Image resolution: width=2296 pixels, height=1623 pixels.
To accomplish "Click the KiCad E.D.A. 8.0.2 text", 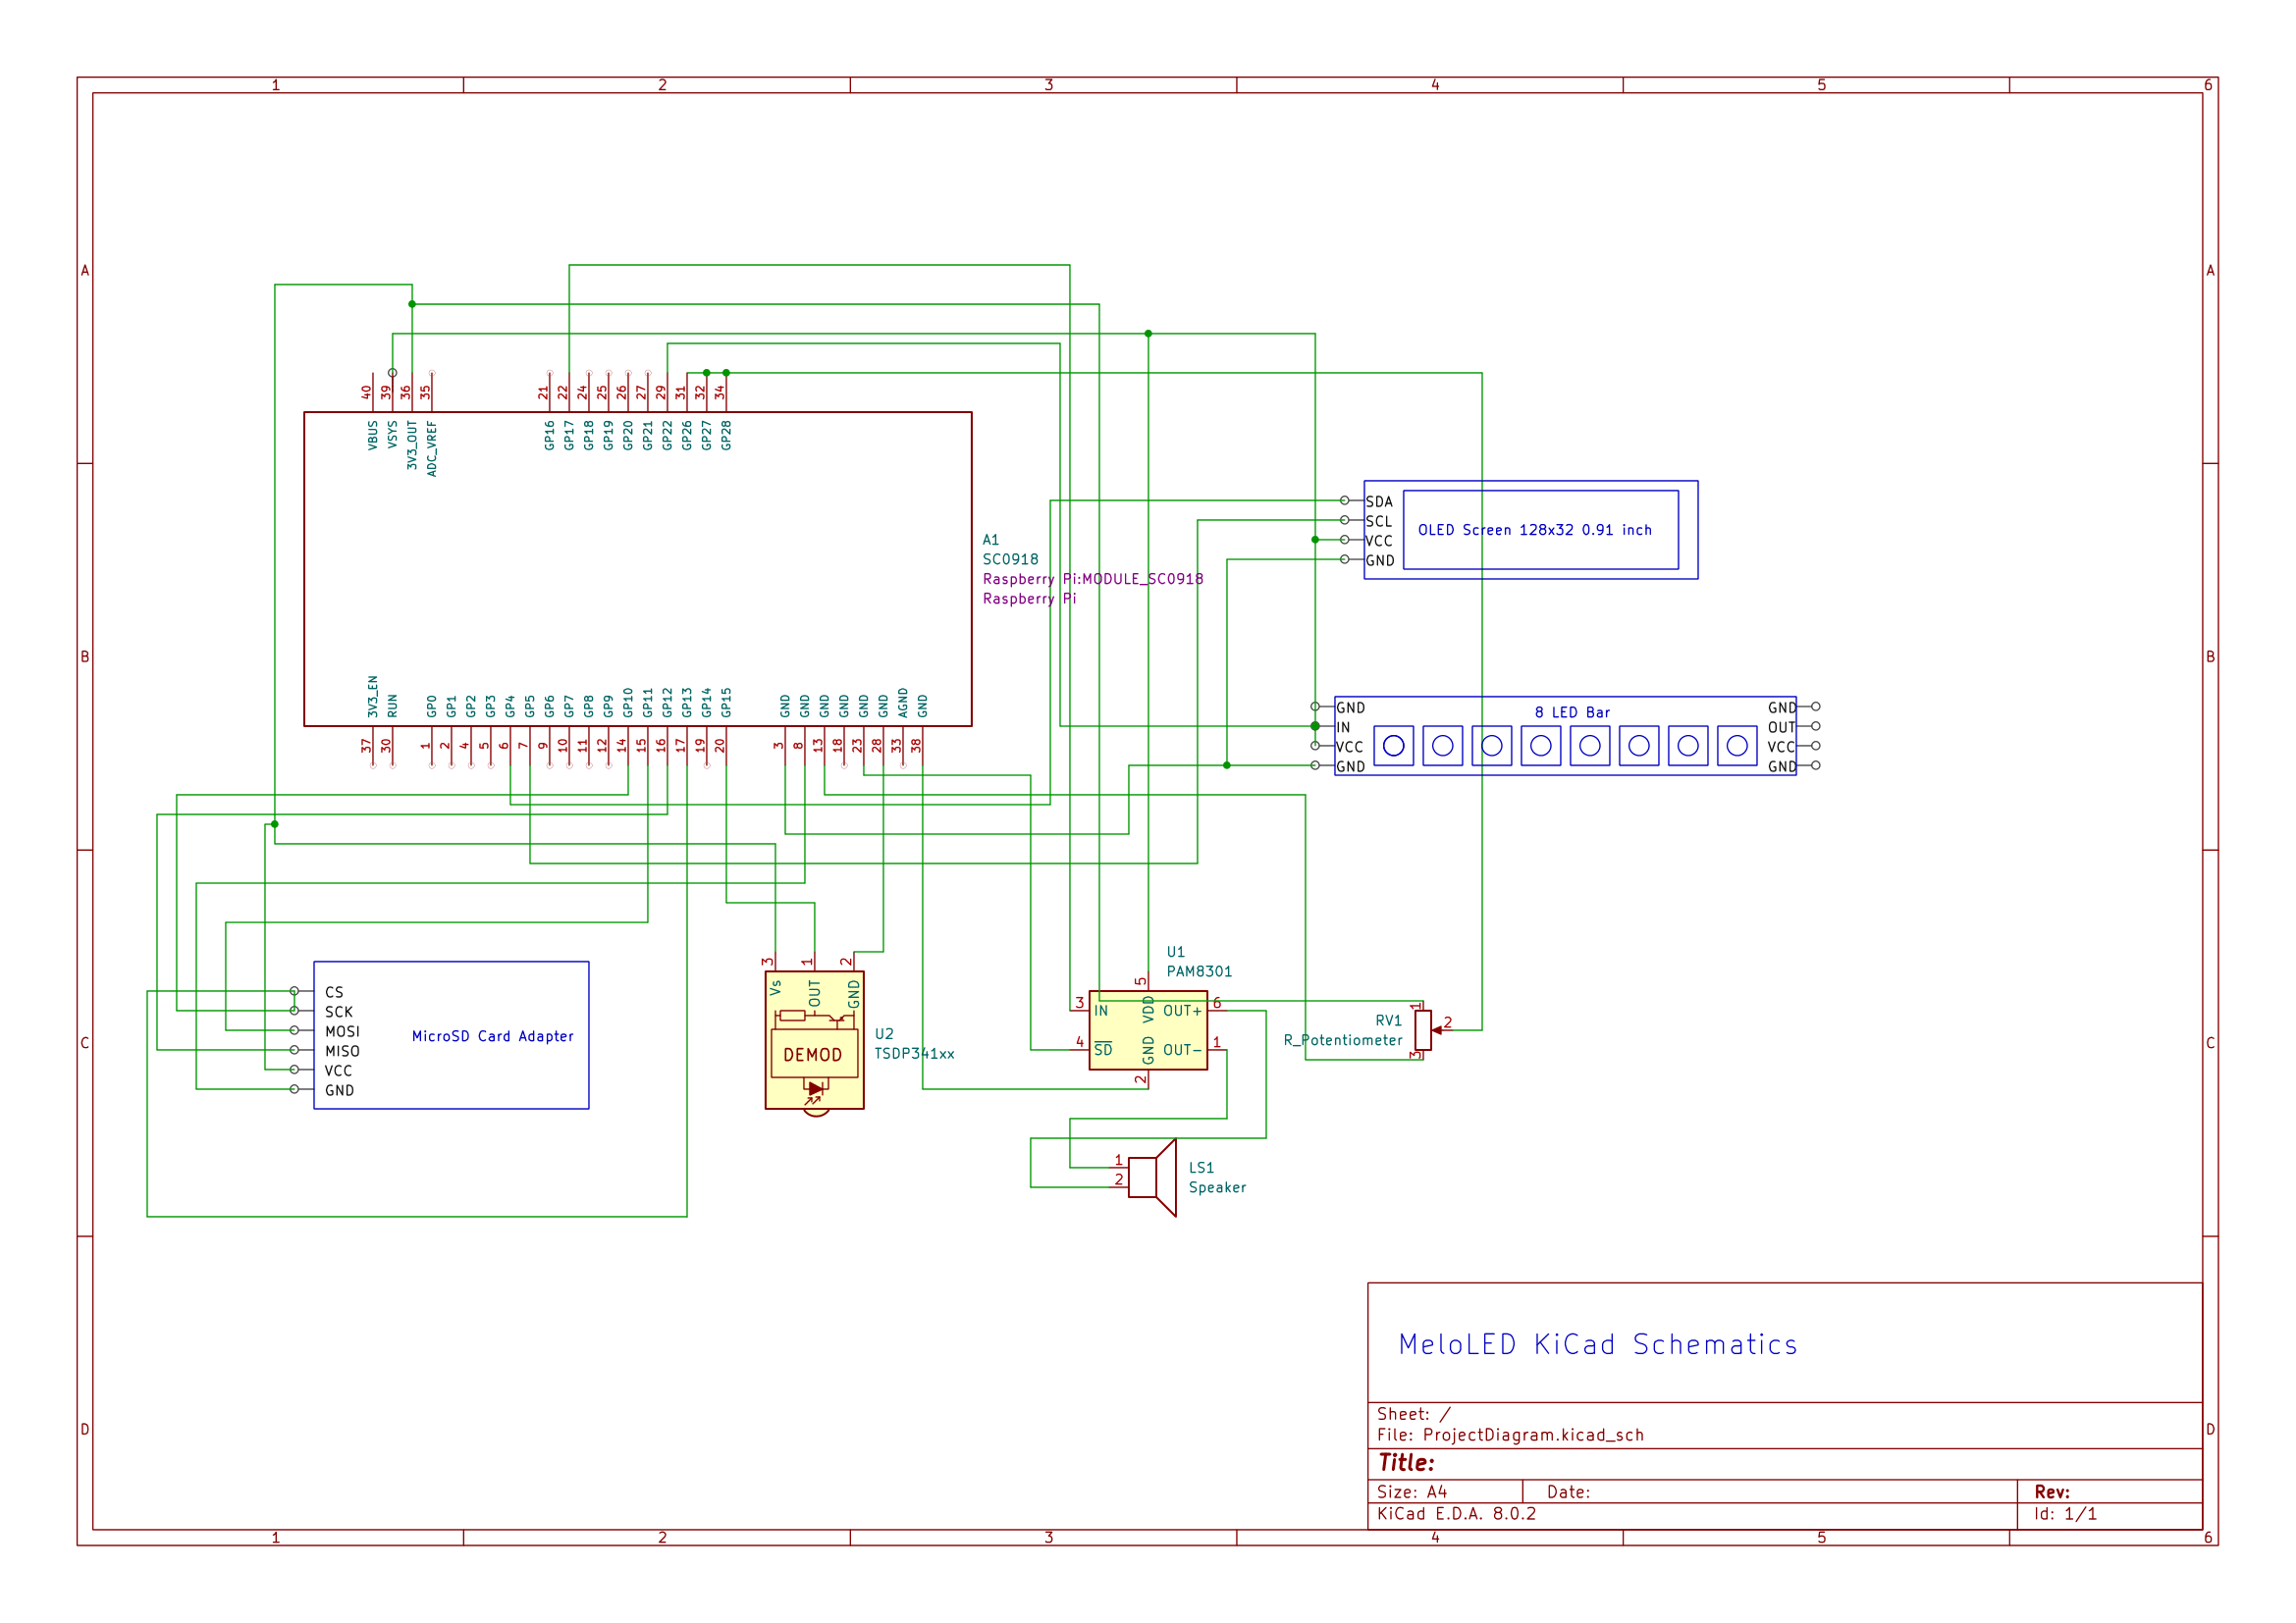I will 1456,1513.
